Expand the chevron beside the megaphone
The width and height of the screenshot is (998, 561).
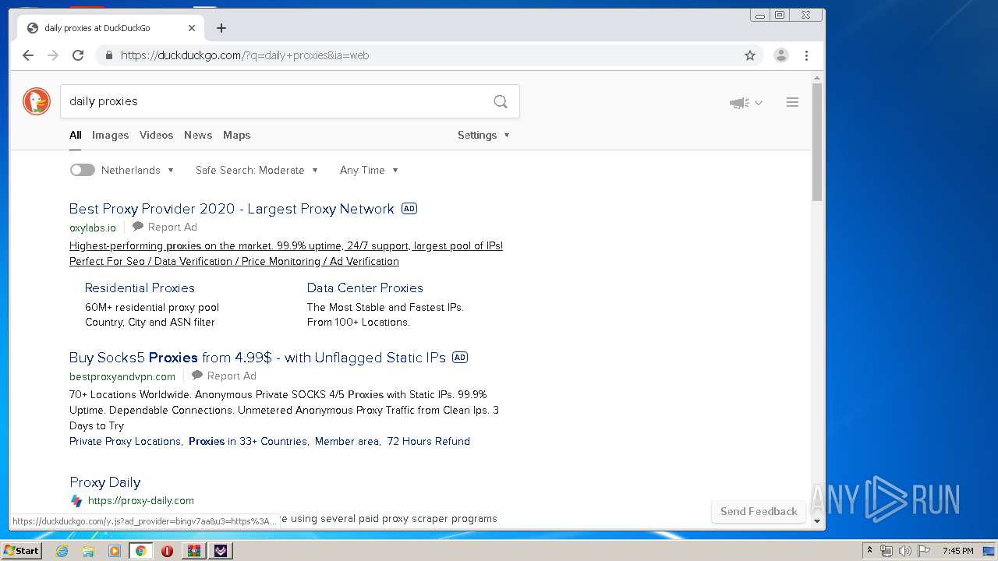point(759,103)
